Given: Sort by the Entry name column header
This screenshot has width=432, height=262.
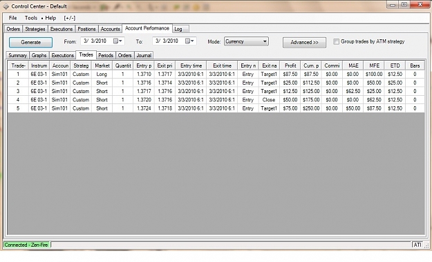Looking at the screenshot, I should tap(248, 65).
